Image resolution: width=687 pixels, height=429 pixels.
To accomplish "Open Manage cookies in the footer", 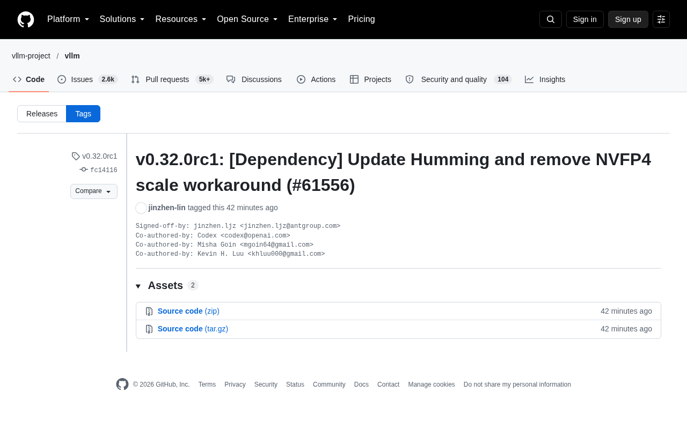I will tap(432, 384).
